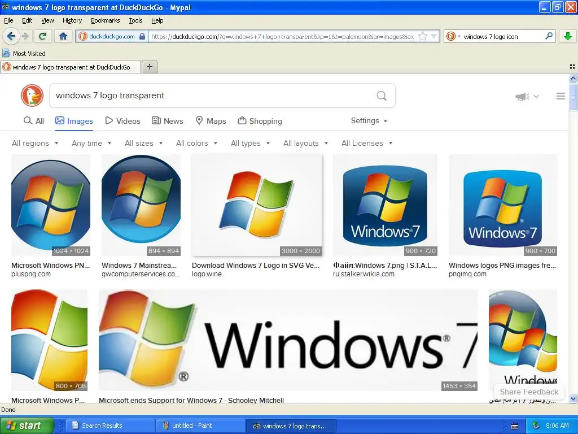Open the URL bar history dropdown arrow
Viewport: 578px width, 434px height.
[434, 37]
